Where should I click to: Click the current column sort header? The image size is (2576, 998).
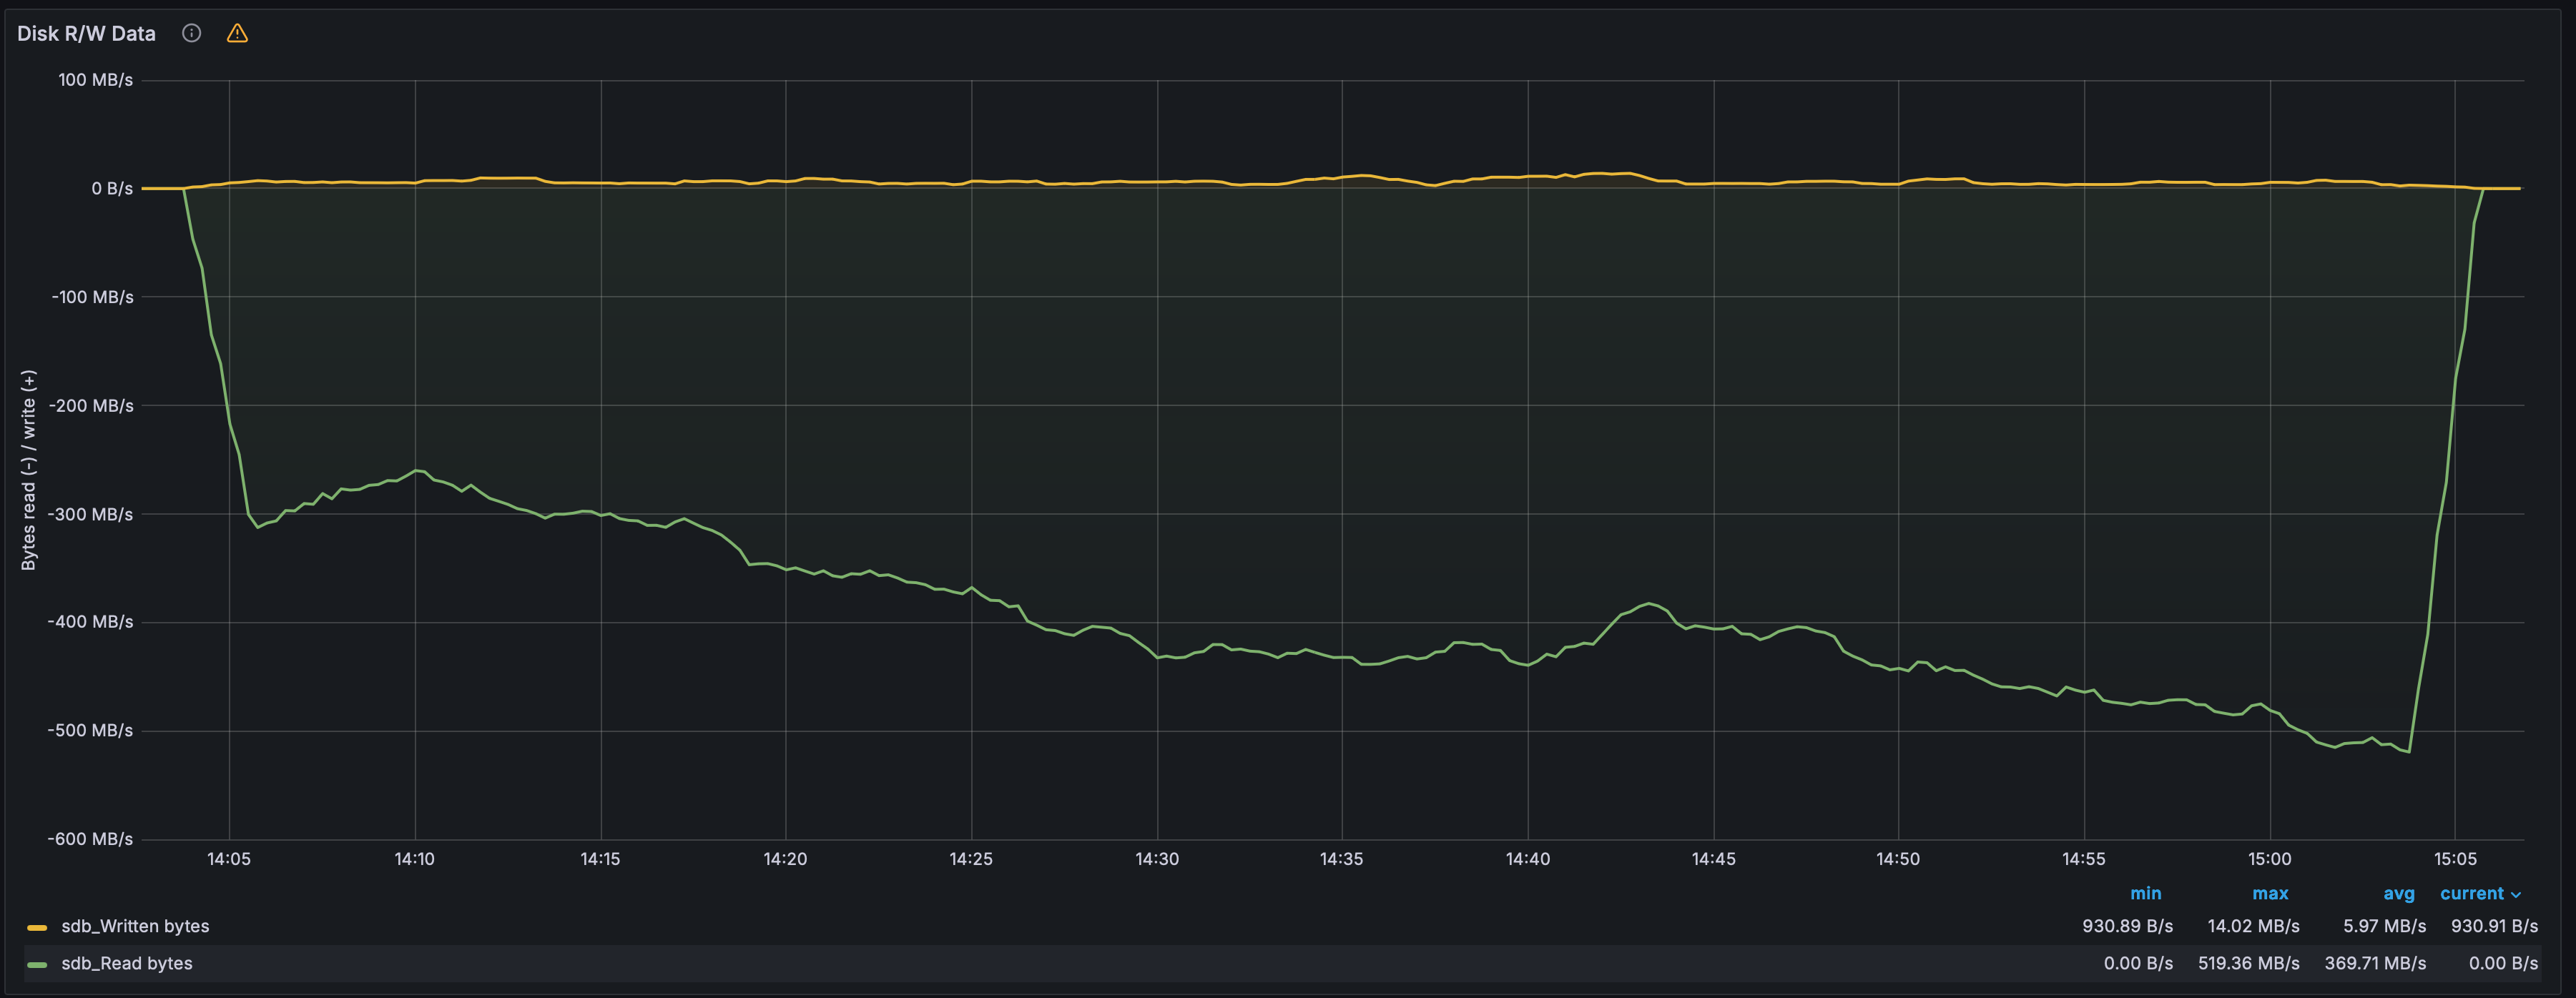tap(2471, 893)
